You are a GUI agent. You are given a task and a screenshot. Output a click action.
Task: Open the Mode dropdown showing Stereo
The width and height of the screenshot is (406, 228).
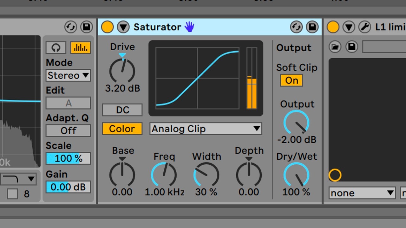click(68, 75)
